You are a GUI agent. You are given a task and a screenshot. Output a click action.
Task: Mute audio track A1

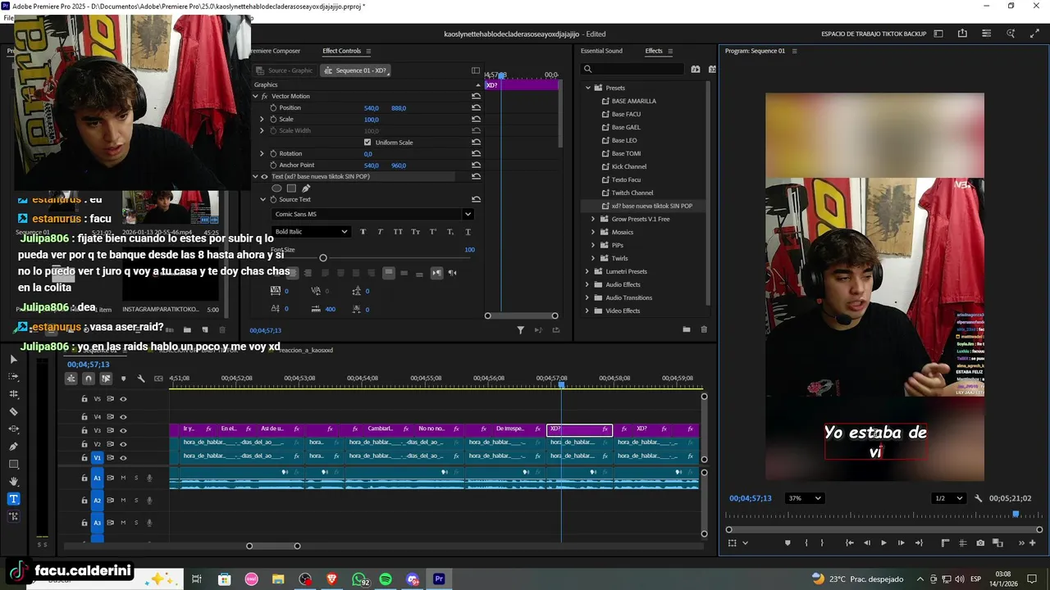(x=124, y=478)
